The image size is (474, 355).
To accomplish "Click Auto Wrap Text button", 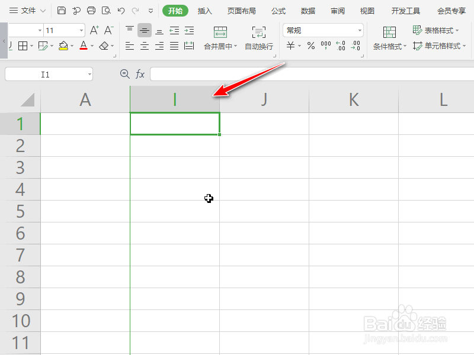I will [259, 38].
